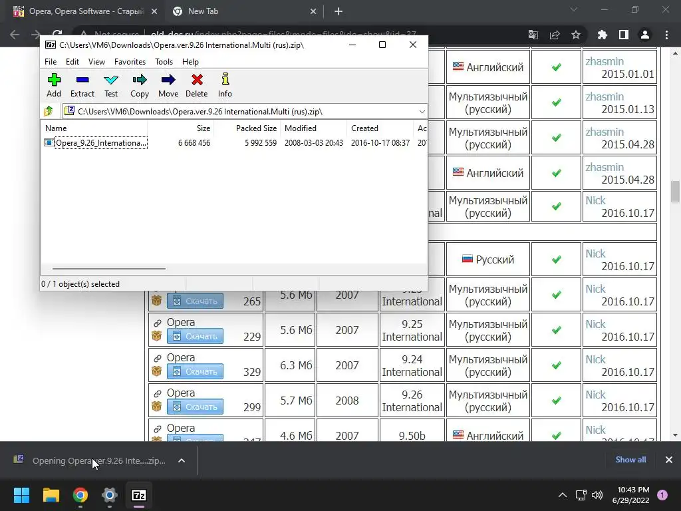Go up one folder level in 7-Zip

49,111
